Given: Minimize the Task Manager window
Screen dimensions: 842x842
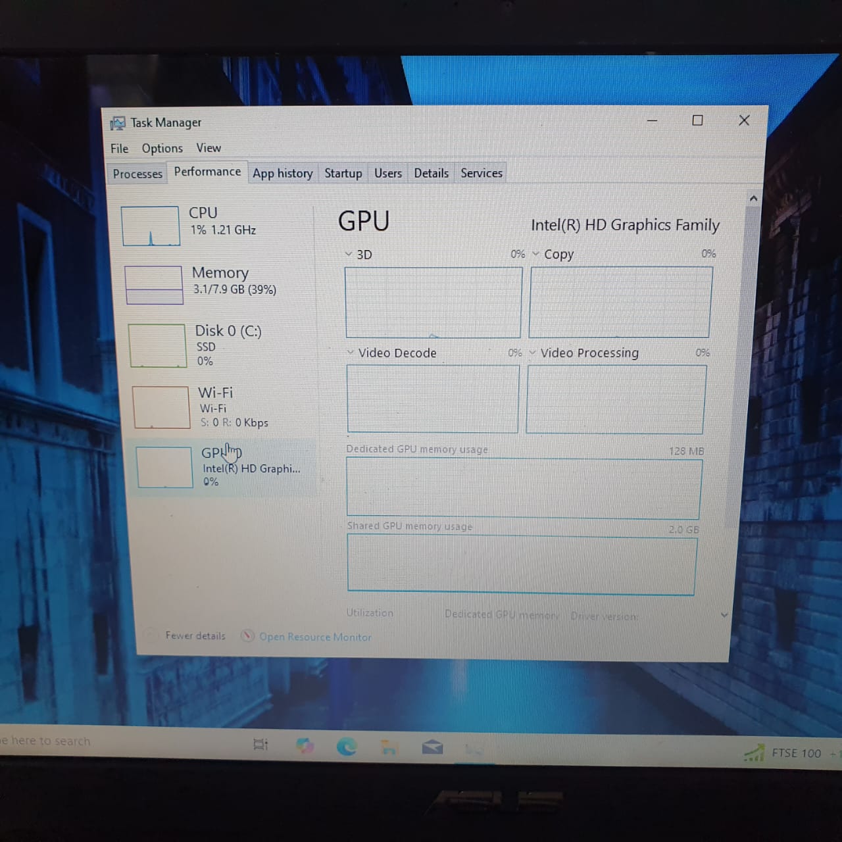Looking at the screenshot, I should [653, 121].
